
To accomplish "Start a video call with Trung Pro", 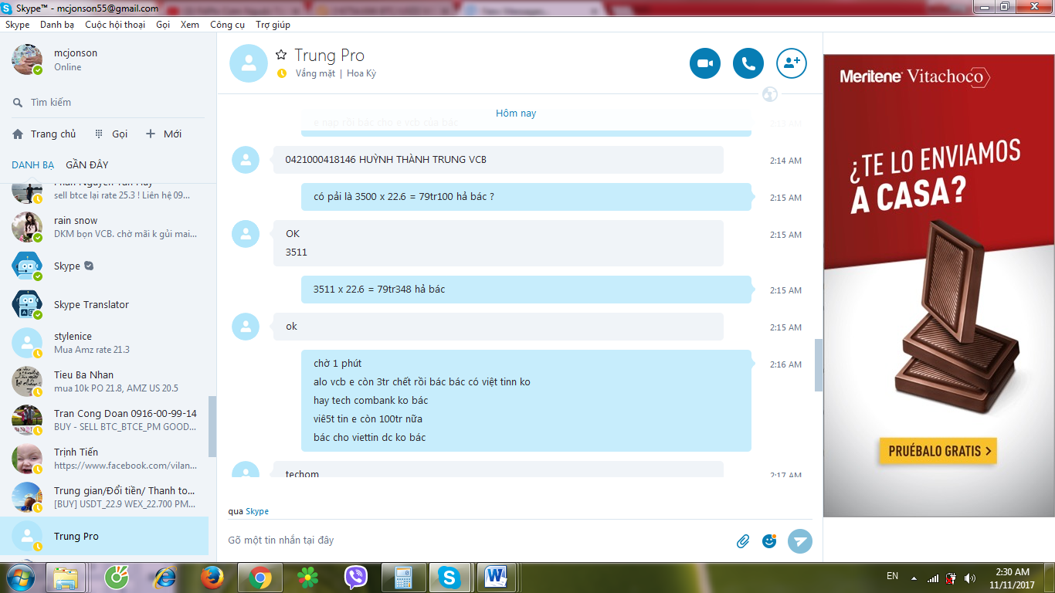I will pyautogui.click(x=705, y=63).
